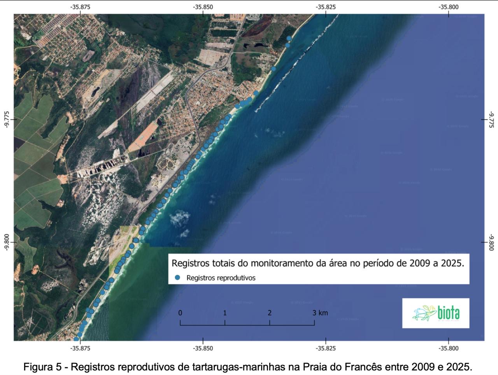Click the blue legend dot symbol
Viewport: 498px width, 375px height.
[x=178, y=278]
